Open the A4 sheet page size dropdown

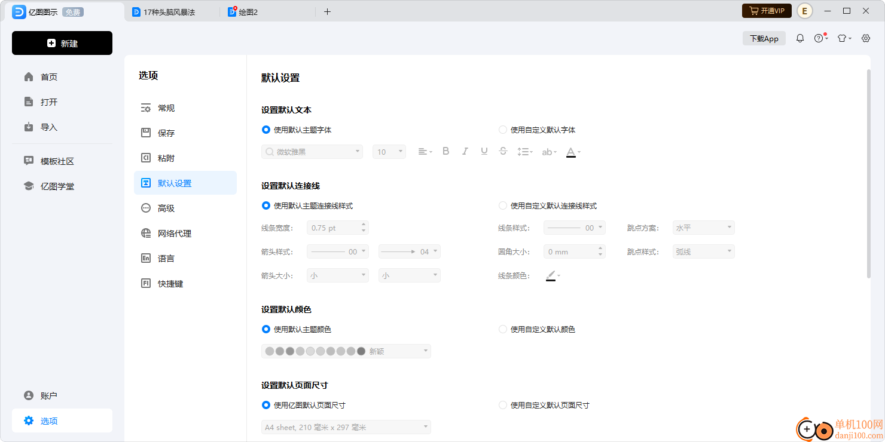[x=346, y=427]
